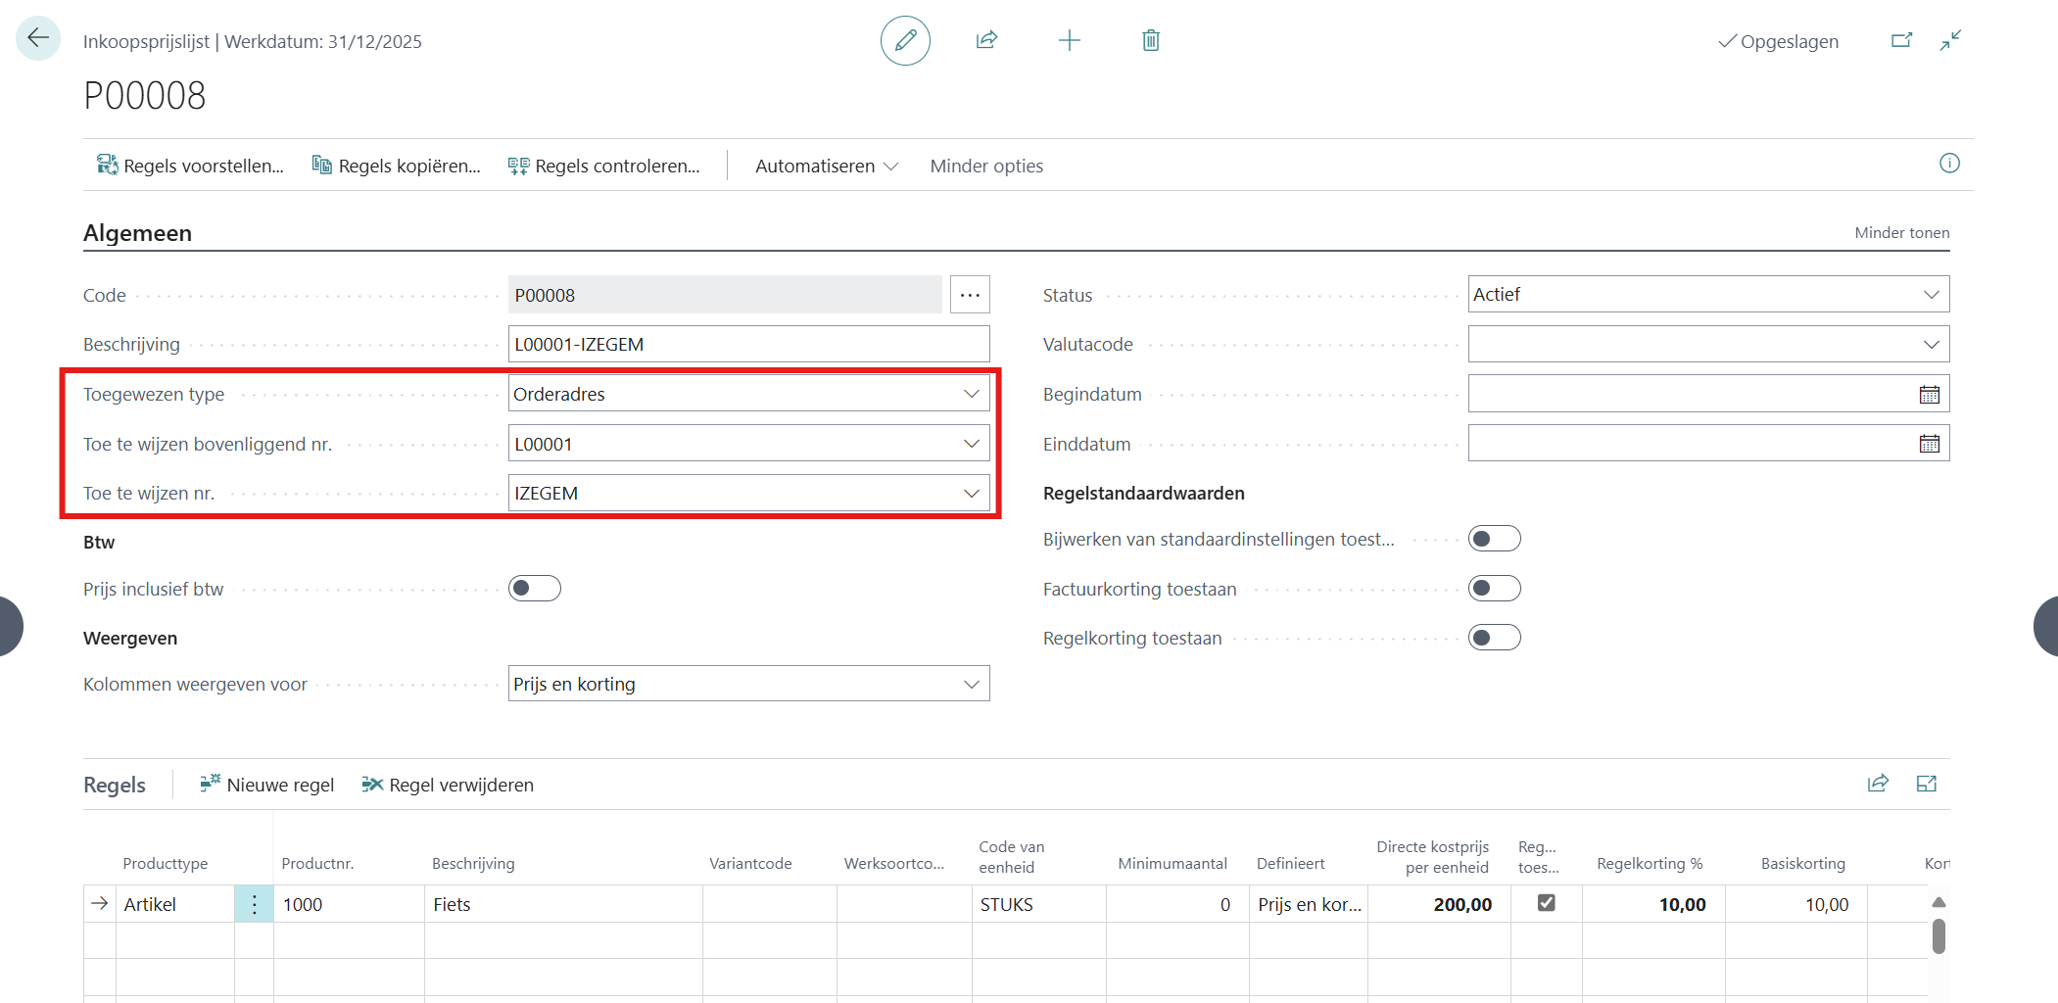Click the pencil edit icon

click(x=905, y=40)
